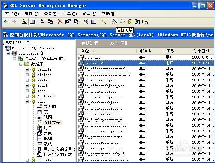
Task: Select dt_displayoaerror procedure
Action: 101,114
